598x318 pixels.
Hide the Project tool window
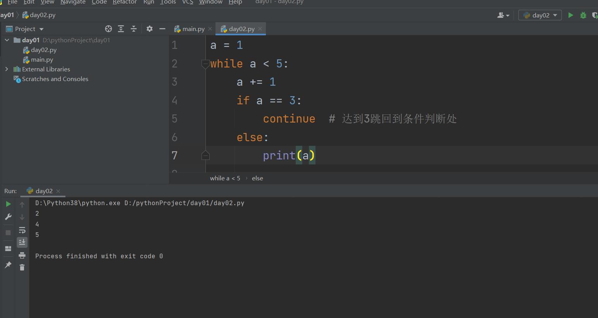(x=162, y=29)
